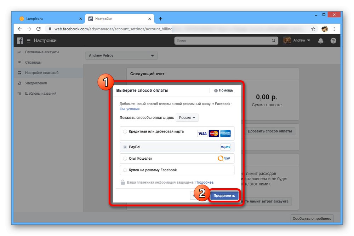Click Помощь help link in dialog
Image resolution: width=354 pixels, height=236 pixels.
click(223, 90)
